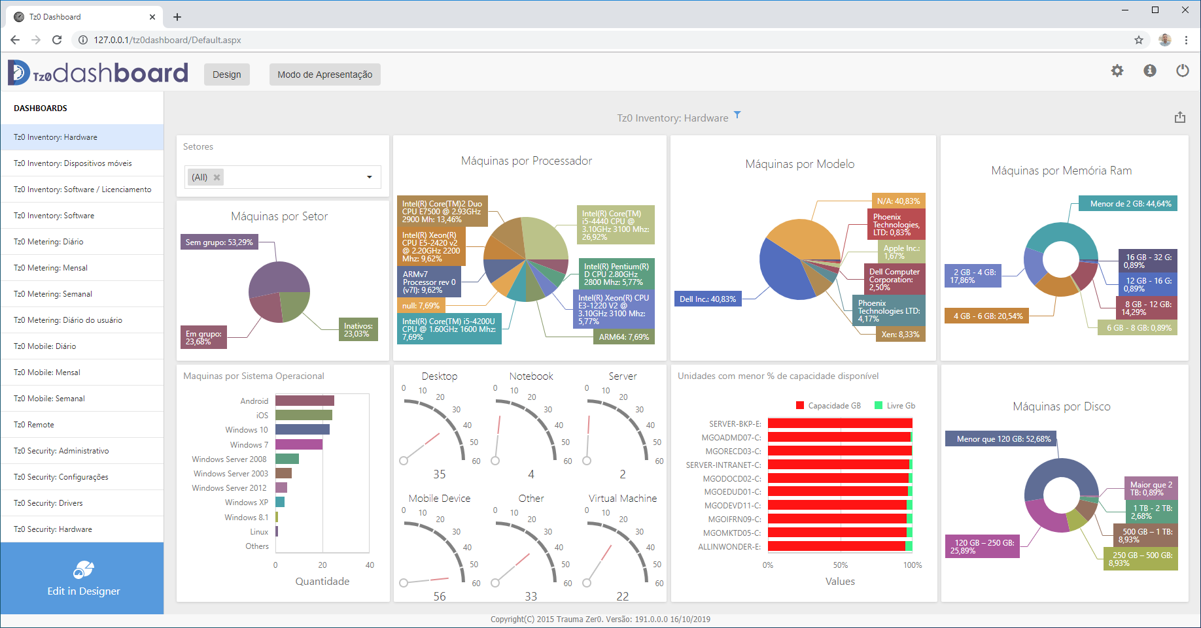Click the Design button
Viewport: 1201px width, 628px height.
click(226, 74)
